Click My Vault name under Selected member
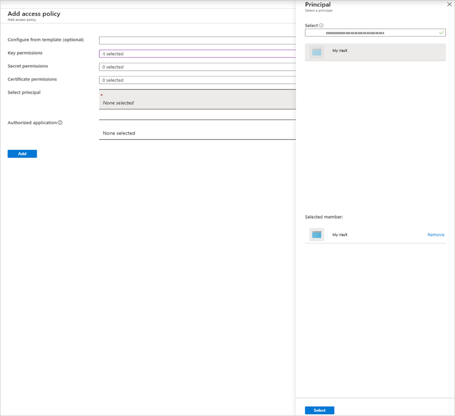This screenshot has width=455, height=416. 340,235
